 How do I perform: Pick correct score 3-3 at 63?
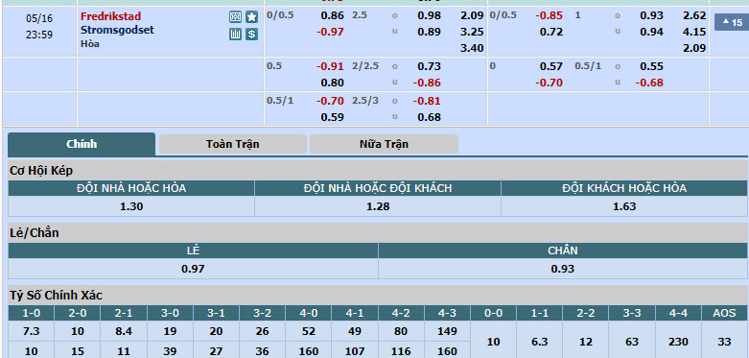[632, 342]
